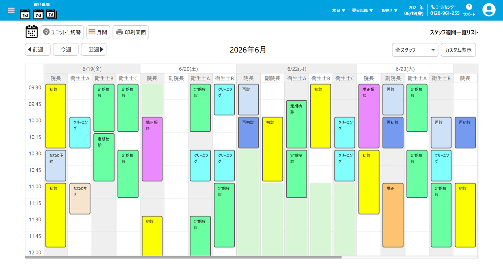Open the サポート help icon
Image resolution: width=503 pixels, height=272 pixels.
click(x=469, y=10)
